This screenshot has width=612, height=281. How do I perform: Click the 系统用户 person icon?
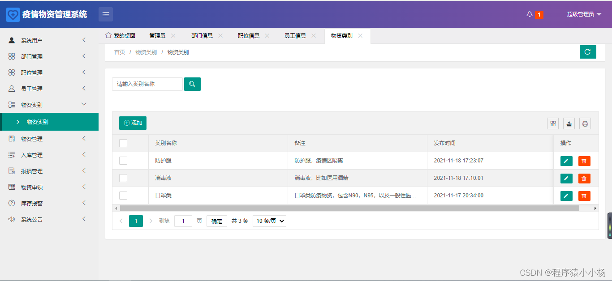pos(12,40)
